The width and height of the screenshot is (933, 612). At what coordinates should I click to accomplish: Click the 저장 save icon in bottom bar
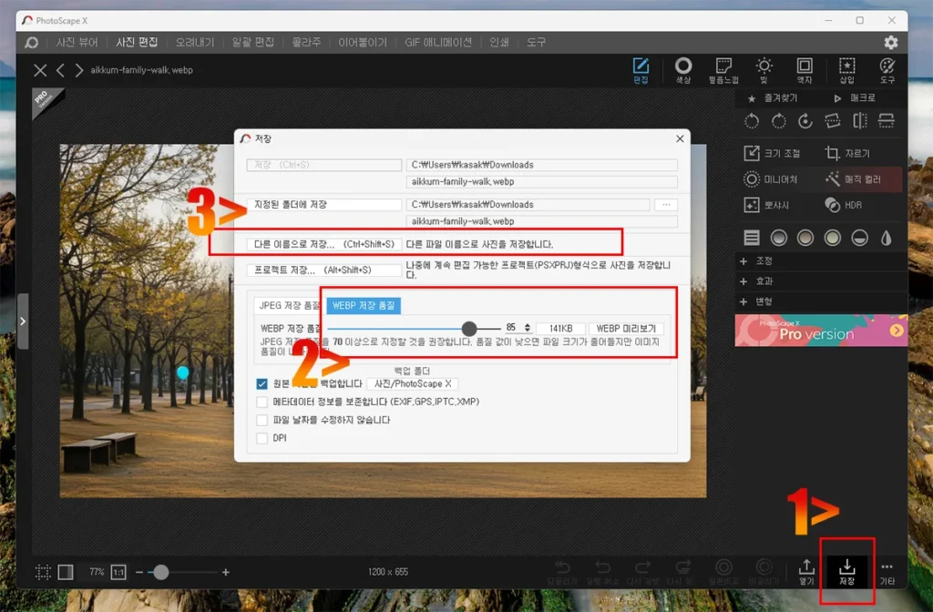(x=847, y=571)
